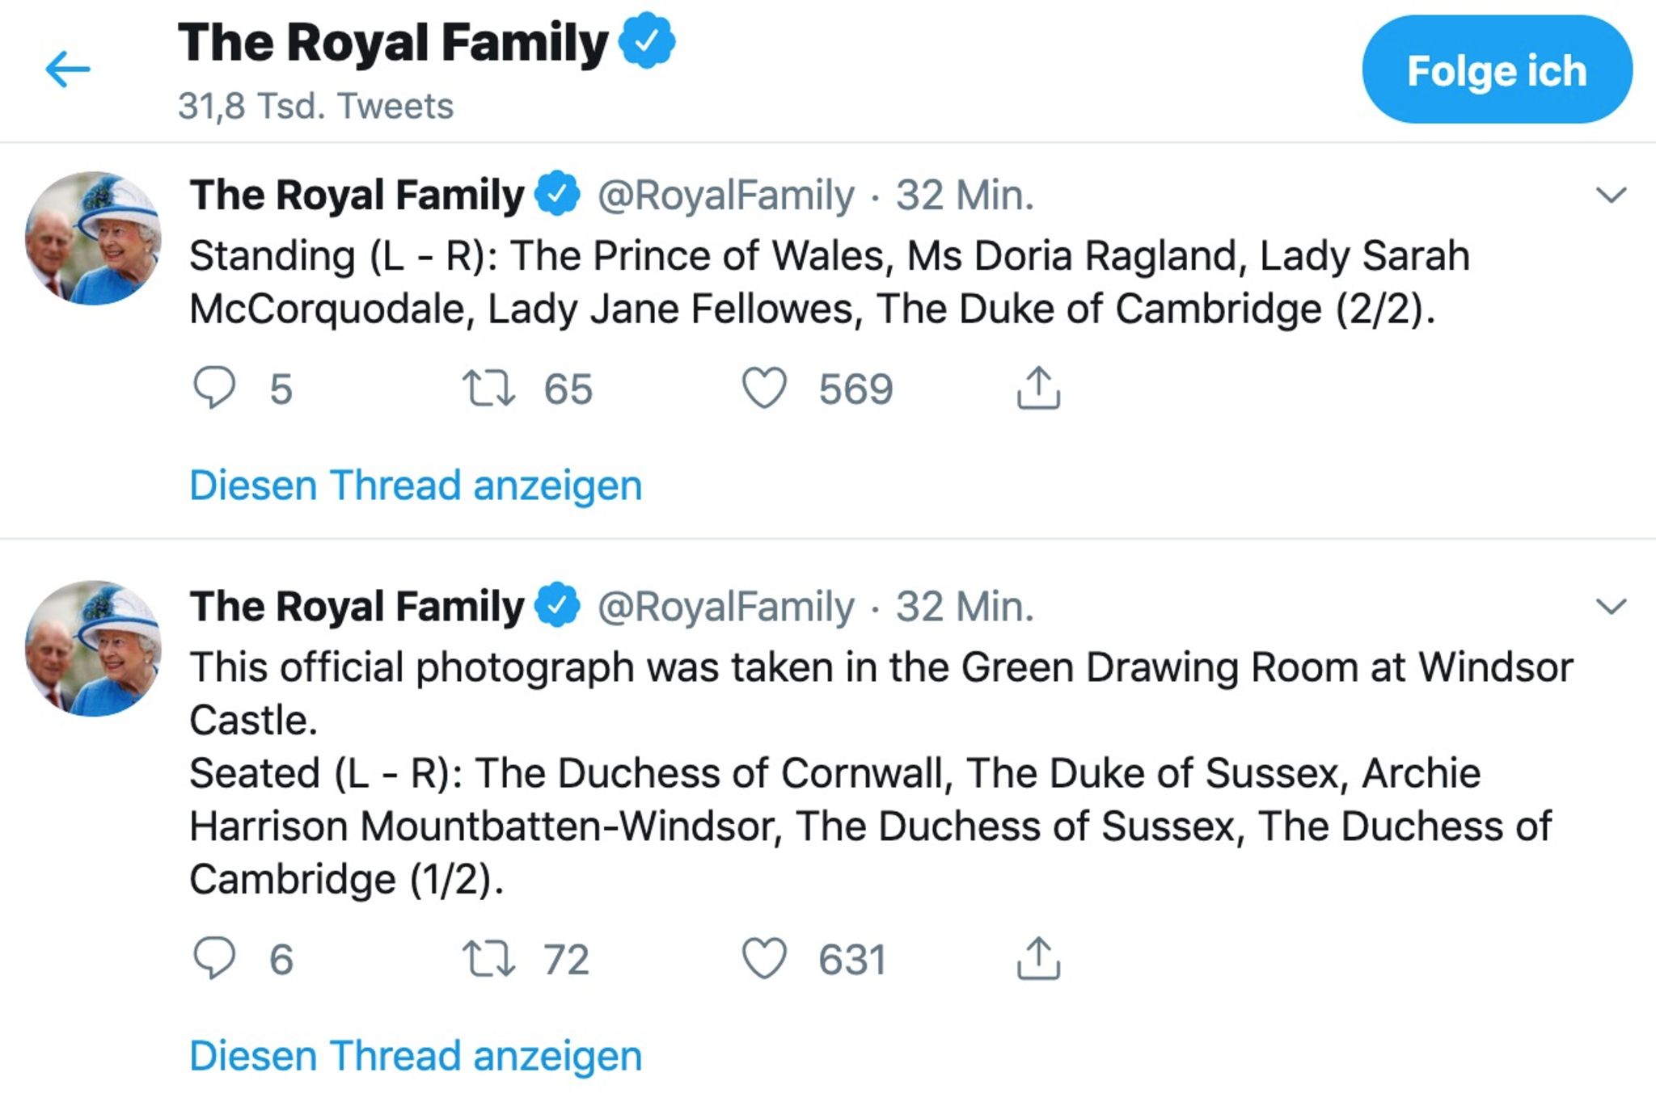The image size is (1656, 1102).
Task: Click the 32 Min. timestamp on first tweet
Action: point(965,196)
